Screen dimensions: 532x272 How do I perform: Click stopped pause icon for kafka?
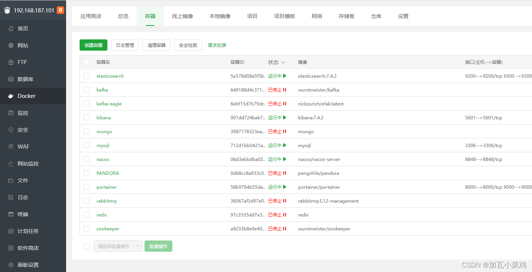[x=285, y=90]
